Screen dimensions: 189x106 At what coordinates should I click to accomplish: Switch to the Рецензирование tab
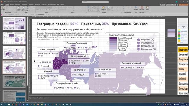(x=52, y=5)
